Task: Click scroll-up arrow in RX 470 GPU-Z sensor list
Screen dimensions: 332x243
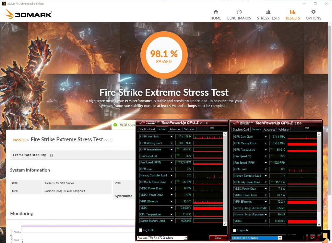Action: click(225, 134)
